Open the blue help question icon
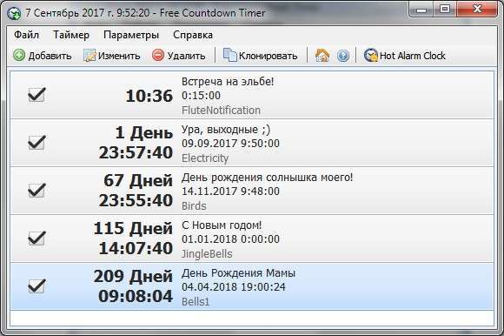The height and width of the screenshot is (336, 504). [343, 56]
